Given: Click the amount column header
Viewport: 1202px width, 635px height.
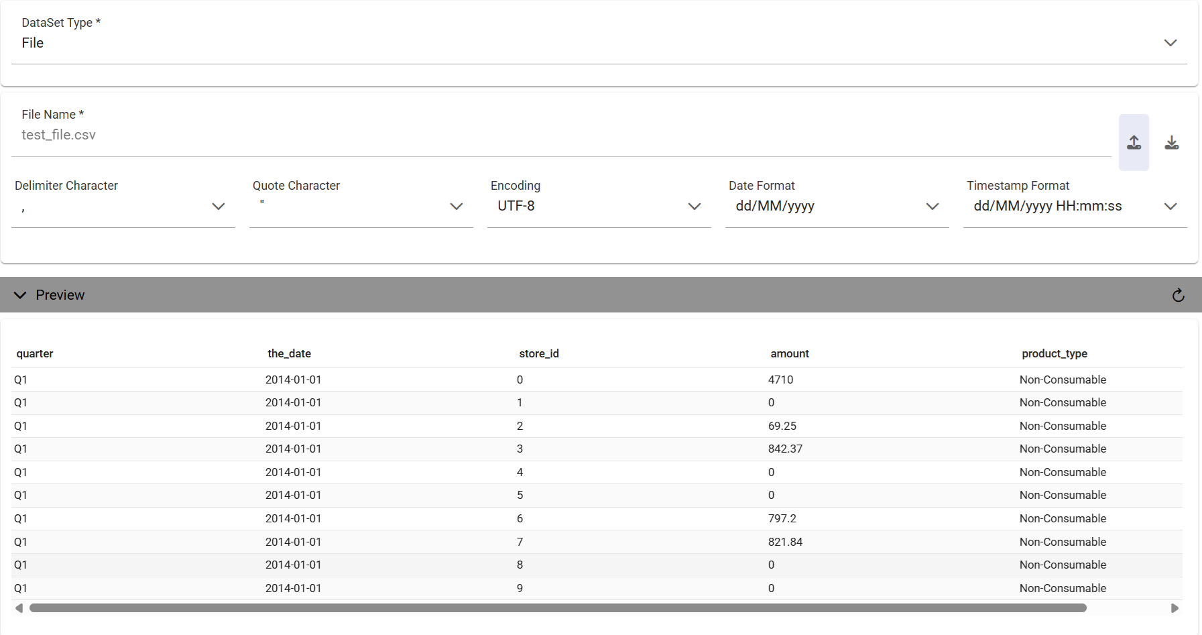Looking at the screenshot, I should point(790,353).
